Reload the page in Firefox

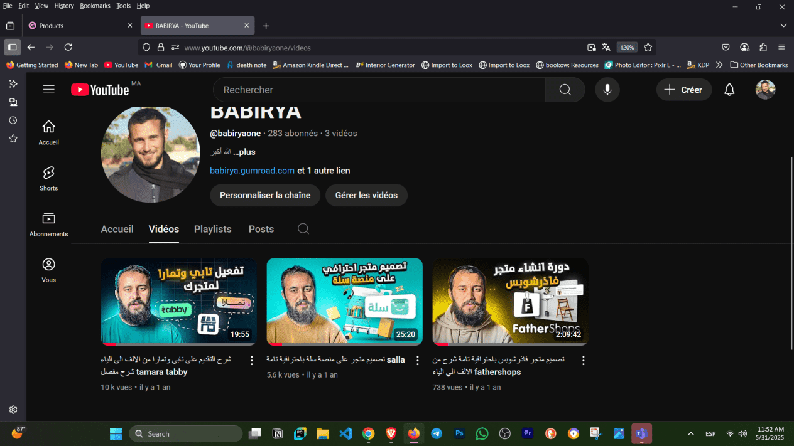pyautogui.click(x=68, y=47)
